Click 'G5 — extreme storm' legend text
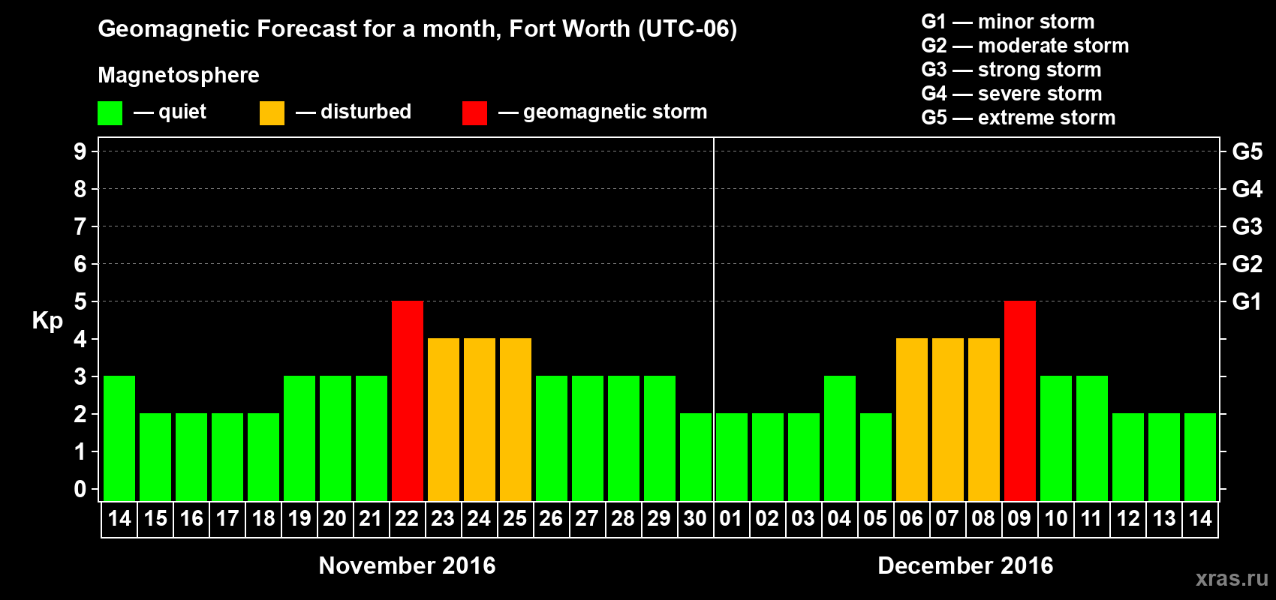Screen dimensions: 1276x600 coord(1019,118)
